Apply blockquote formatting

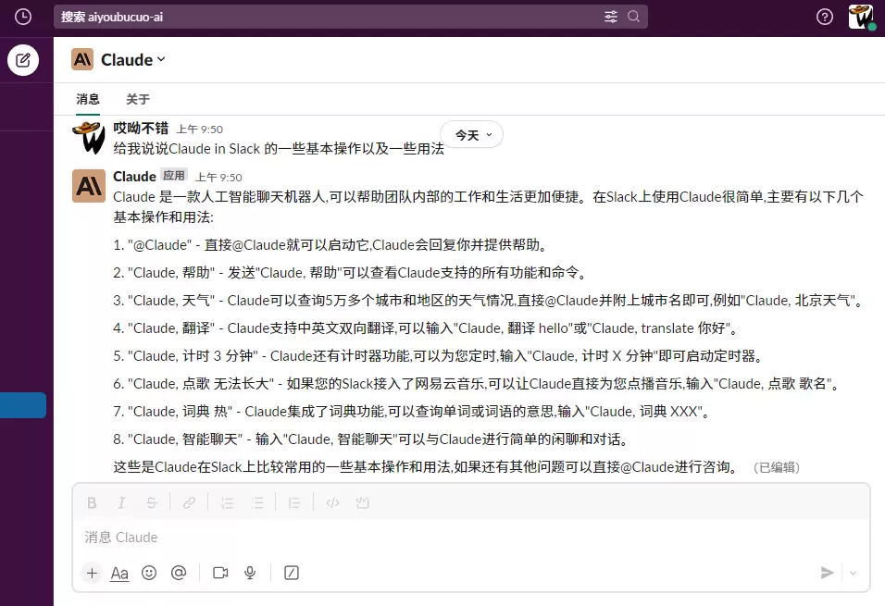[294, 502]
